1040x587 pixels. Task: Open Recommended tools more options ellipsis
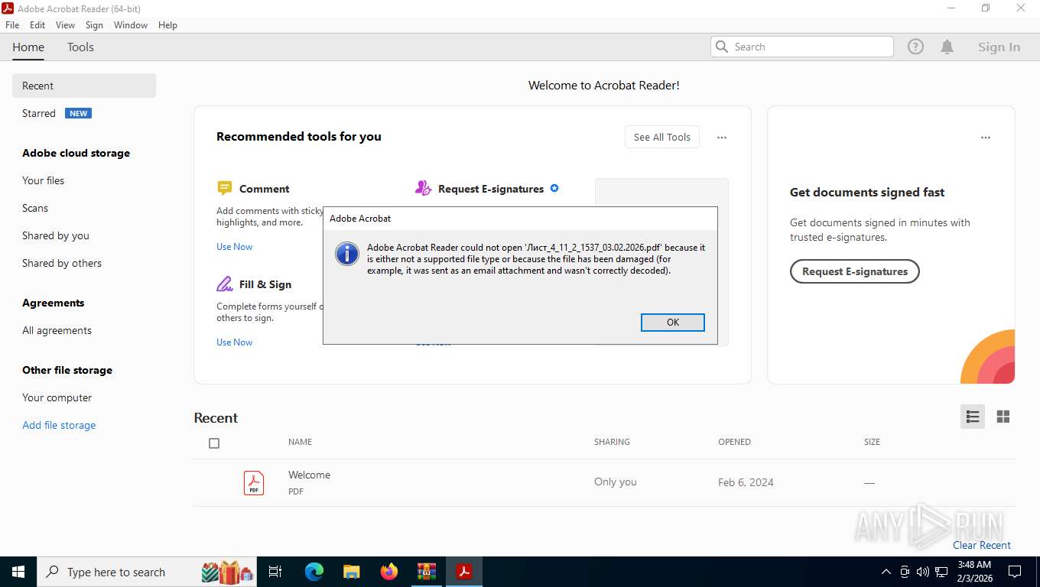click(721, 138)
